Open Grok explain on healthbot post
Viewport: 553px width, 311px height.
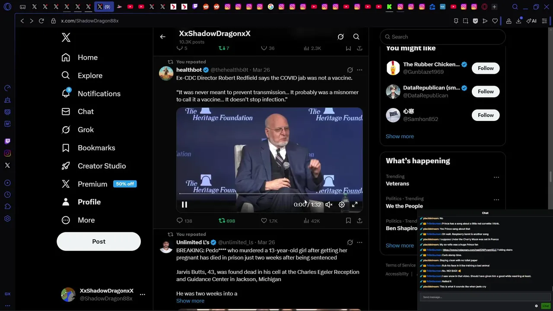pos(350,70)
